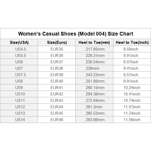
Task: Select the US4.5 cell
Action: pyautogui.click(x=19, y=49)
